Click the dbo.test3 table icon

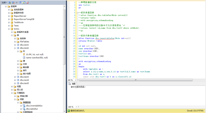point(18,77)
